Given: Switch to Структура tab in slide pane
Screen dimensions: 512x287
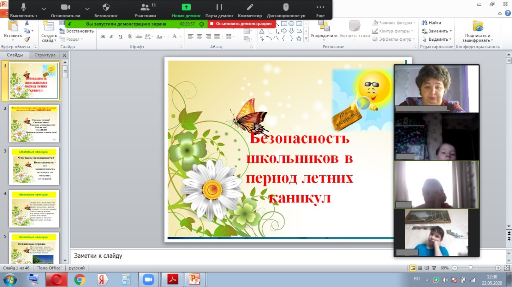Looking at the screenshot, I should (45, 55).
